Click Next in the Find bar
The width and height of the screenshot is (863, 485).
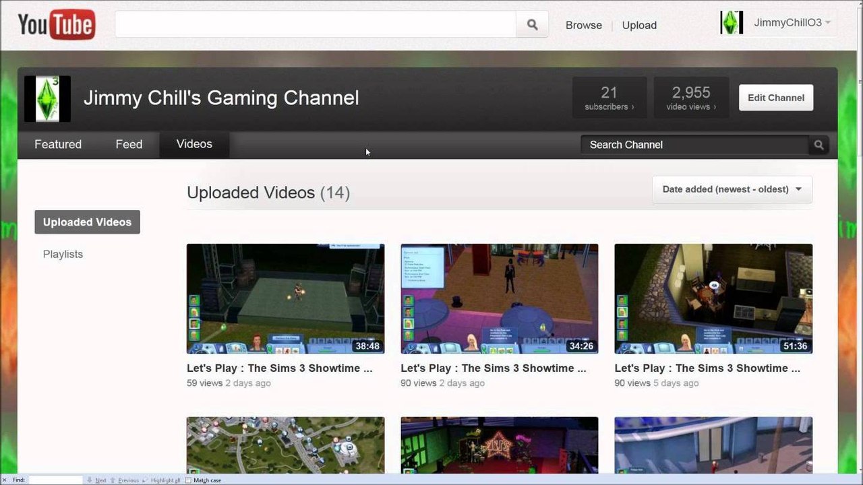tap(97, 480)
